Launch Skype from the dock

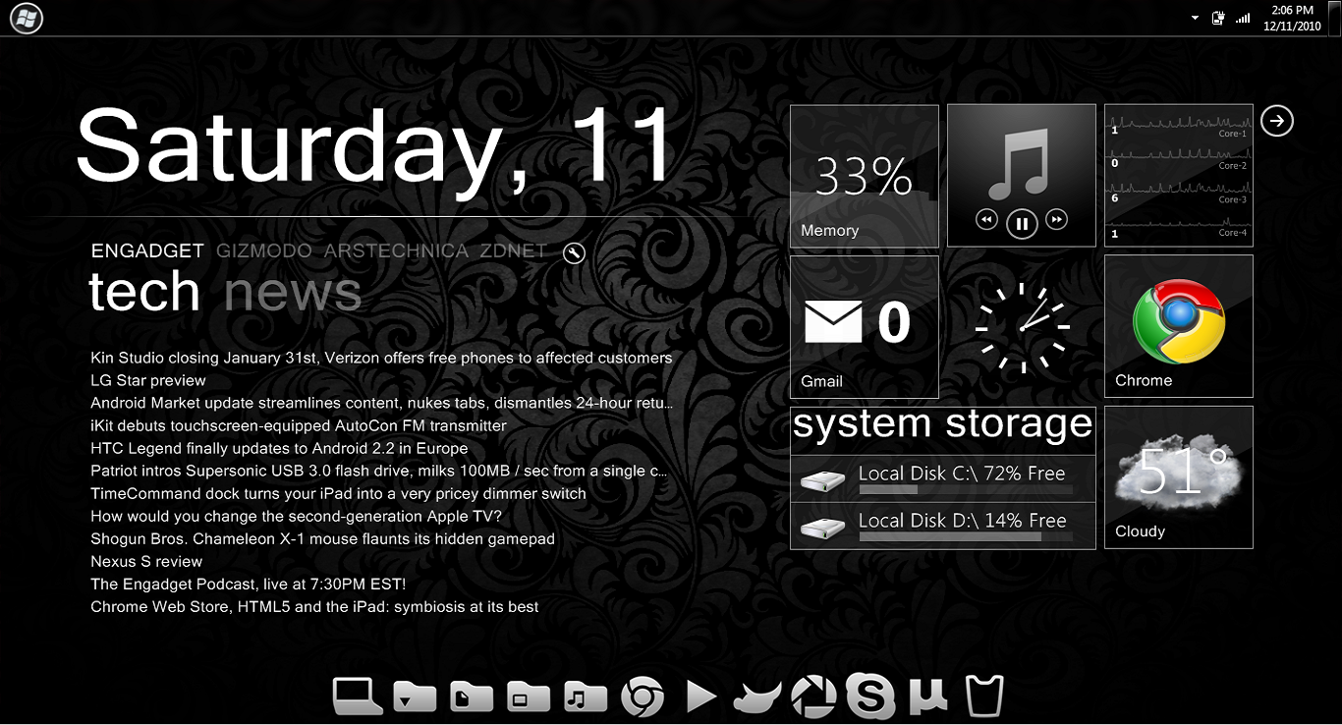pos(870,697)
